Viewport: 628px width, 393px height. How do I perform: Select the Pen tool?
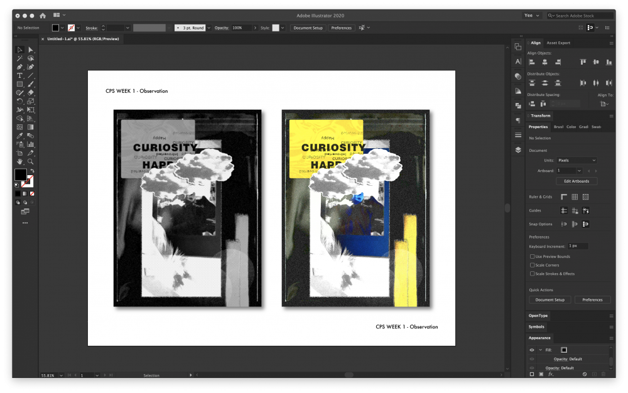pyautogui.click(x=19, y=67)
